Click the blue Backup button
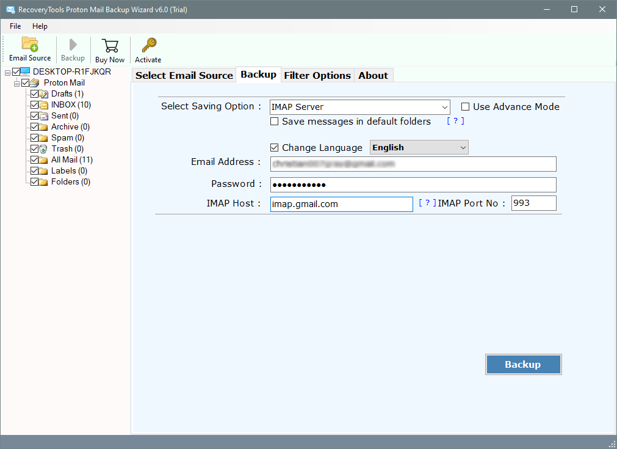Screen dimensions: 617x449 (x=523, y=364)
